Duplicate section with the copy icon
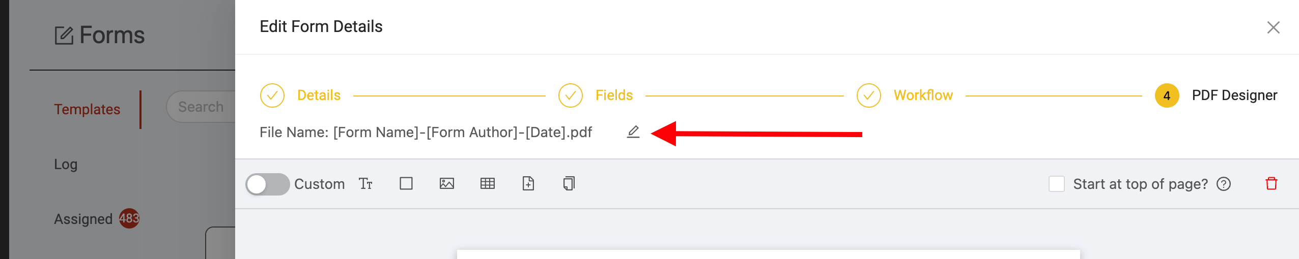The width and height of the screenshot is (1299, 259). 569,183
